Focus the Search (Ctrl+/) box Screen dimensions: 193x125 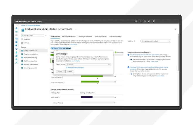point(33,35)
